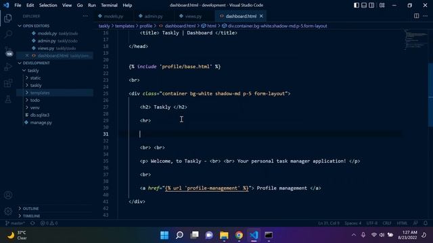The image size is (433, 243).
Task: Open Explorer more actions ellipsis
Action: [85, 16]
